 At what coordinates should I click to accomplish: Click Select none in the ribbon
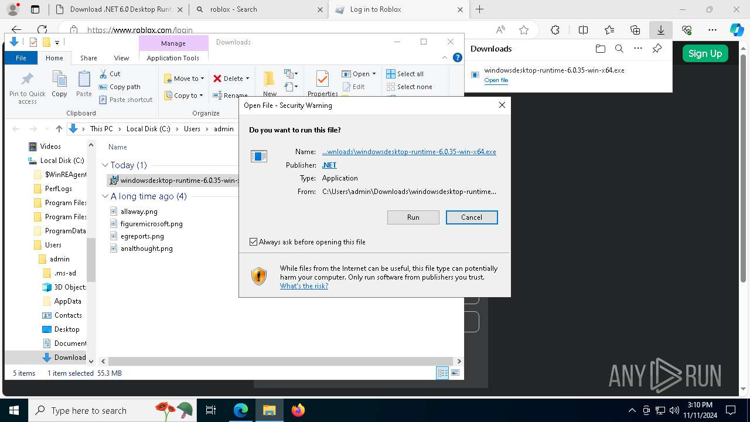409,87
